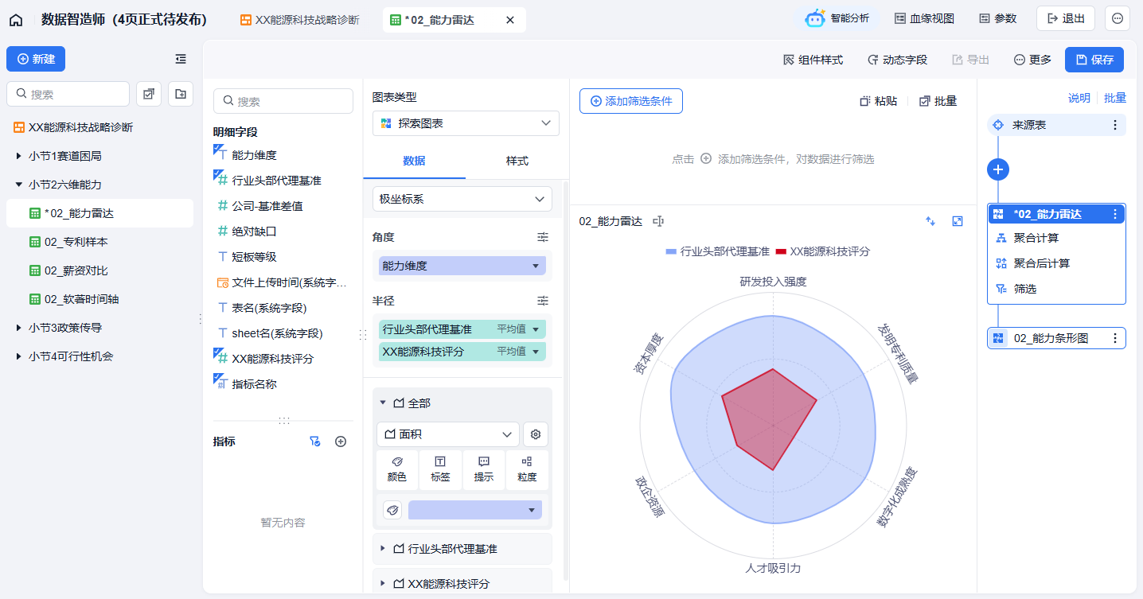Image resolution: width=1143 pixels, height=599 pixels.
Task: Click the sidebar search input field
Action: coord(68,94)
